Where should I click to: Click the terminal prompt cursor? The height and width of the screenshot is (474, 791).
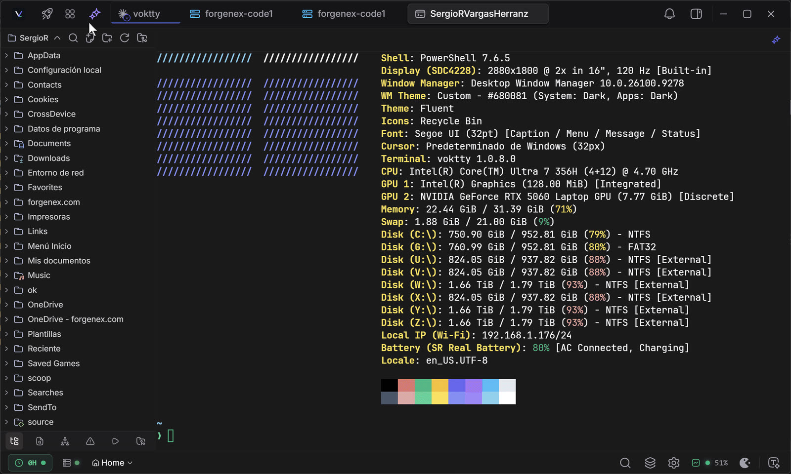coord(171,435)
